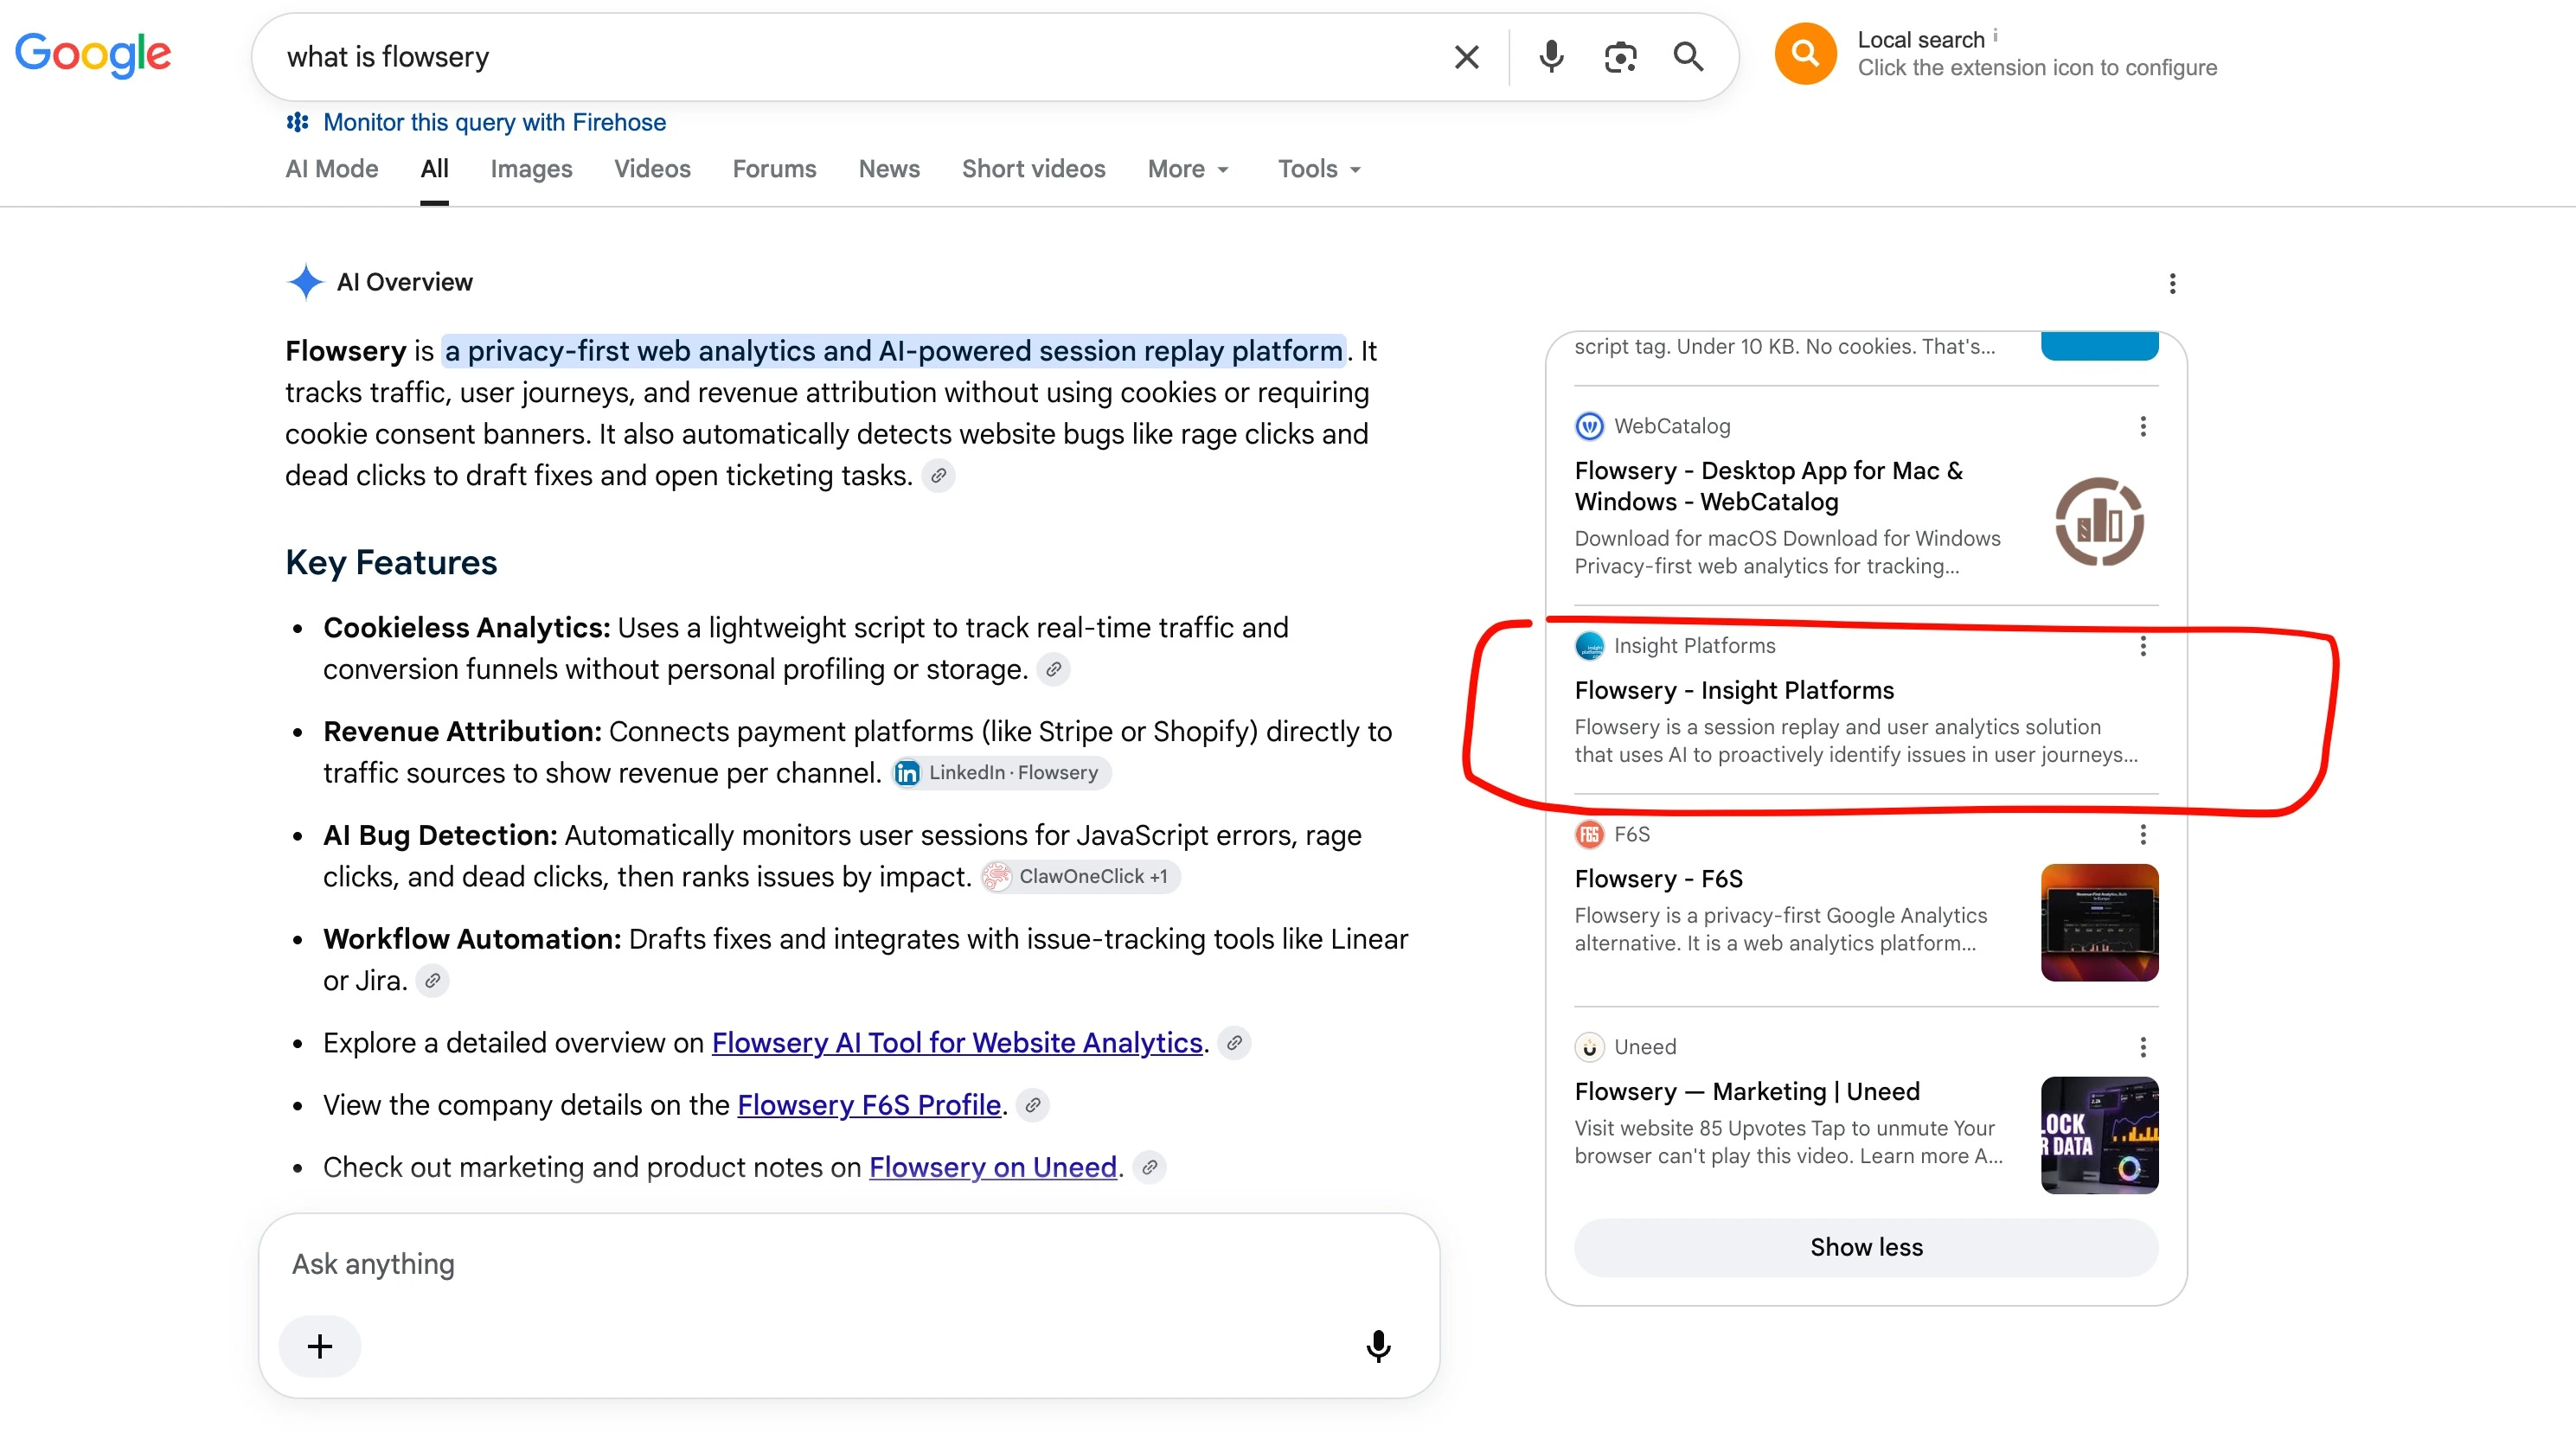Open the News tab
2576x1439 pixels.
889,169
